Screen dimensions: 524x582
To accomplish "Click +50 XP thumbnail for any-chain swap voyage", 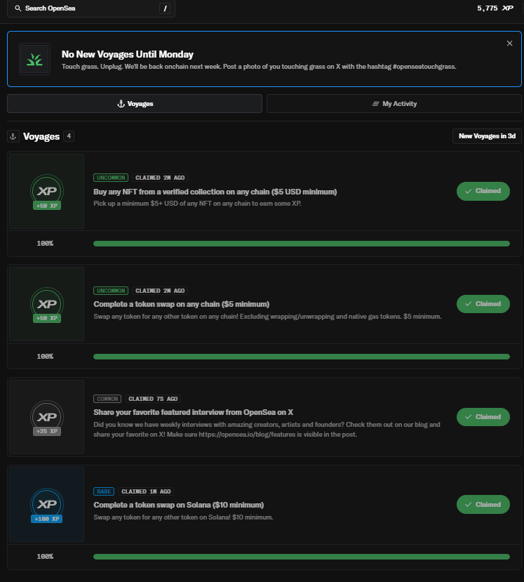I will pyautogui.click(x=47, y=304).
